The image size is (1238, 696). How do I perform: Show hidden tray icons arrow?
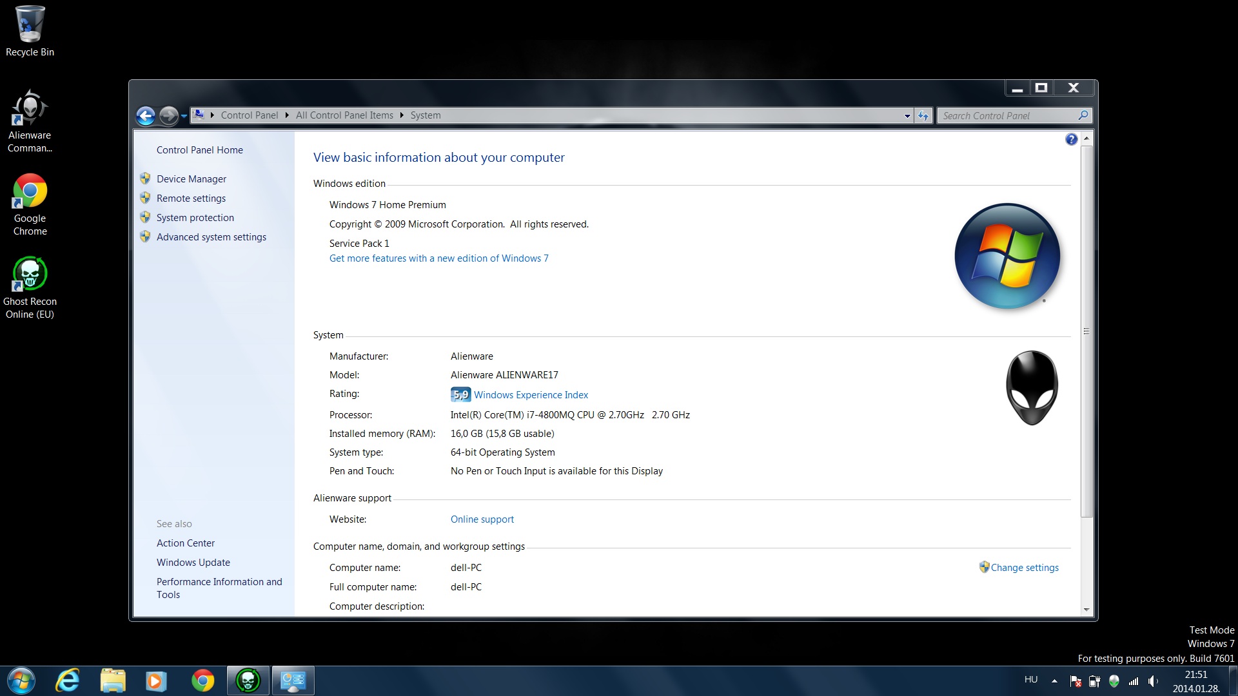[x=1054, y=681]
